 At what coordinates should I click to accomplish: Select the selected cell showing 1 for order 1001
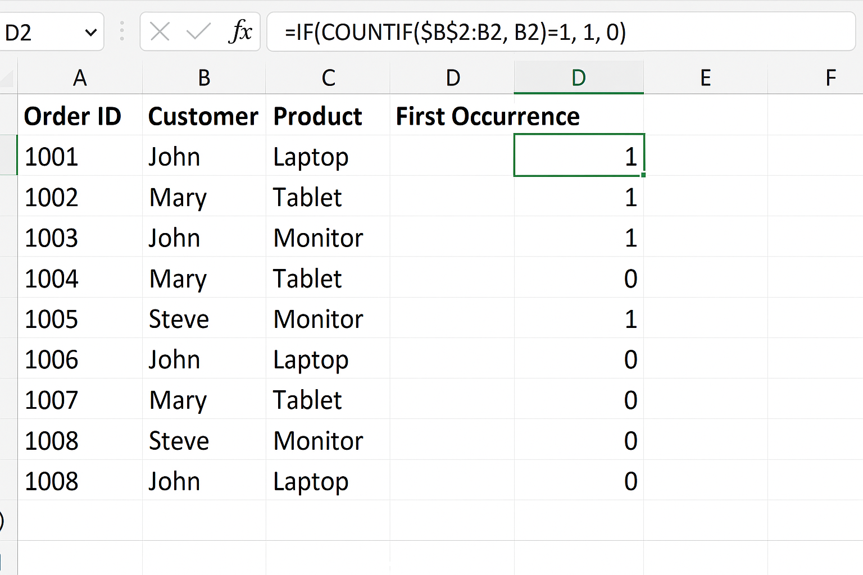click(579, 156)
